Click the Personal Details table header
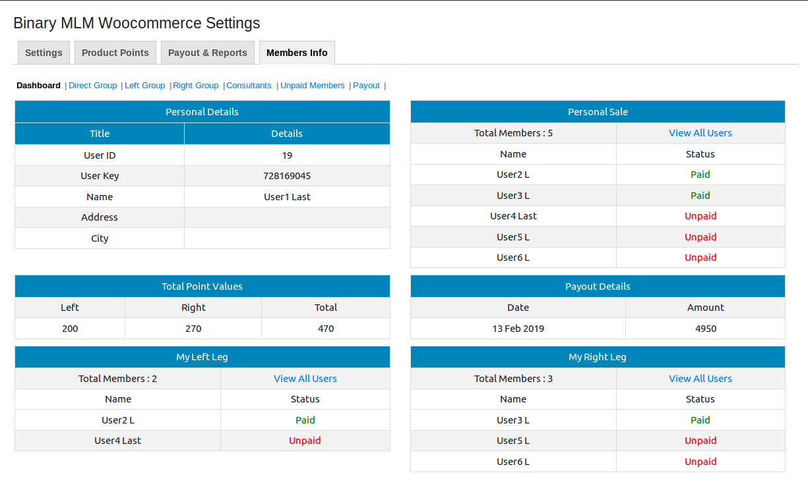Image resolution: width=808 pixels, height=492 pixels. click(202, 112)
